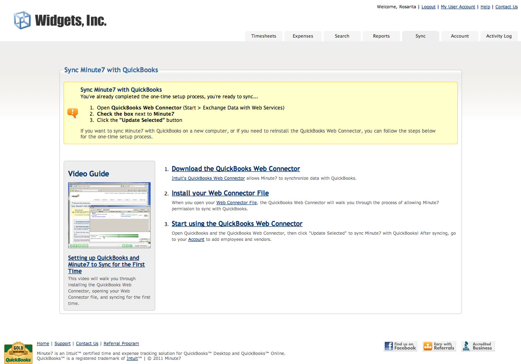Switch to the Activity Log tab
Screen dimensions: 521x364
coord(499,36)
